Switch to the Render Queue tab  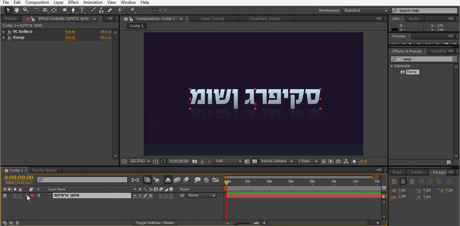[45, 170]
